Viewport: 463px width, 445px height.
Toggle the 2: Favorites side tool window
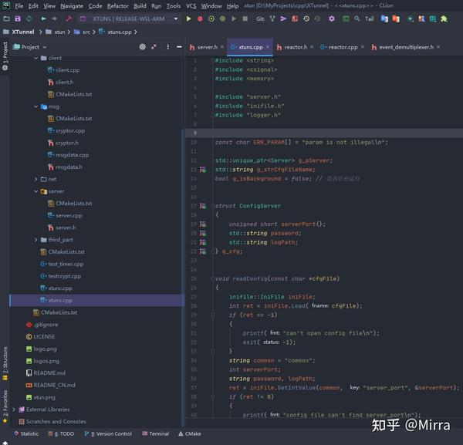pyautogui.click(x=5, y=407)
